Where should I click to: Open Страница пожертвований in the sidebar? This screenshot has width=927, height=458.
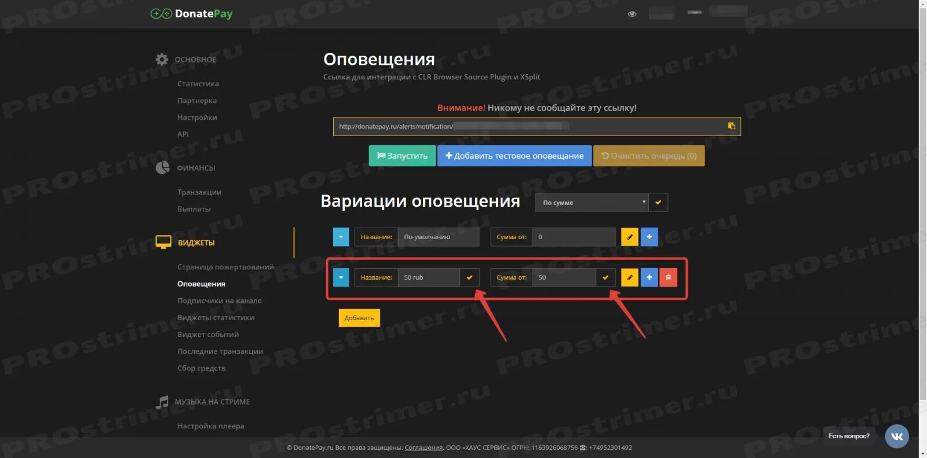tap(225, 267)
